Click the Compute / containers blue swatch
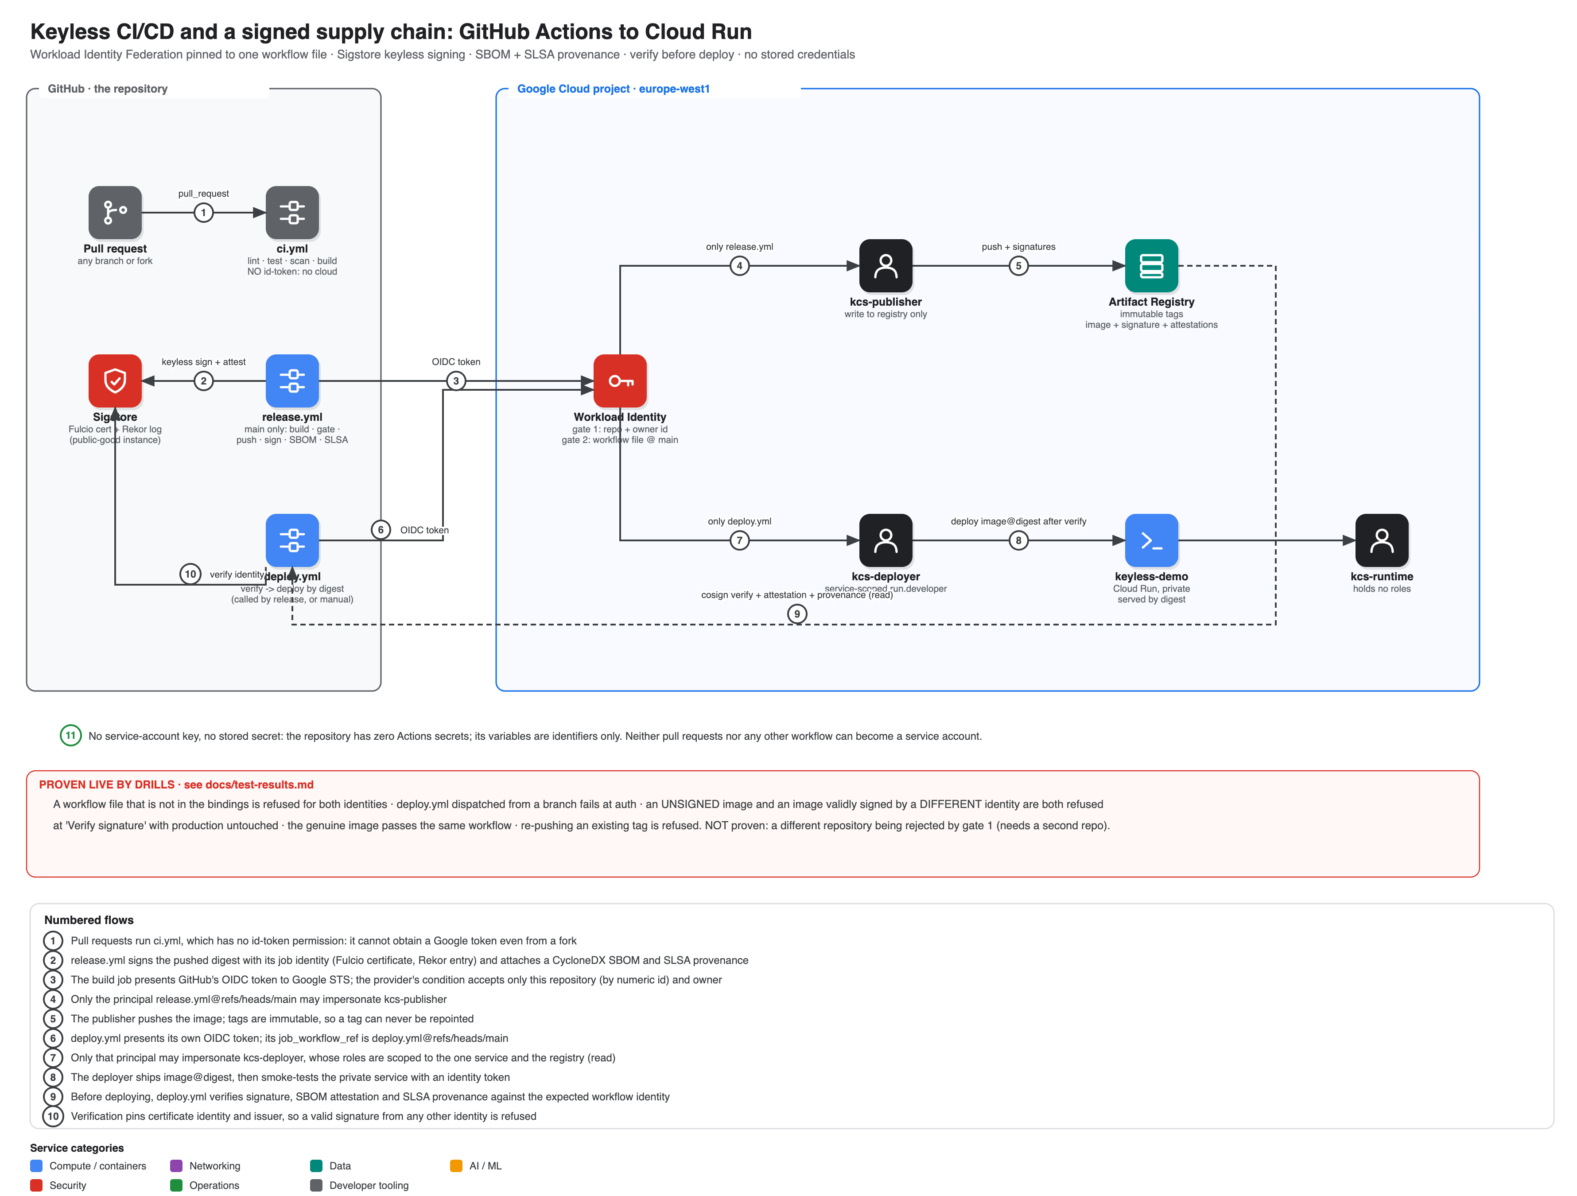The image size is (1577, 1196). tap(36, 1166)
